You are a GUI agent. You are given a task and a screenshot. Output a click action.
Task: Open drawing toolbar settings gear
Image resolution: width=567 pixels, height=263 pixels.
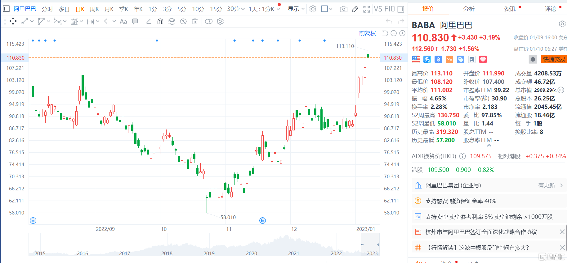220,21
